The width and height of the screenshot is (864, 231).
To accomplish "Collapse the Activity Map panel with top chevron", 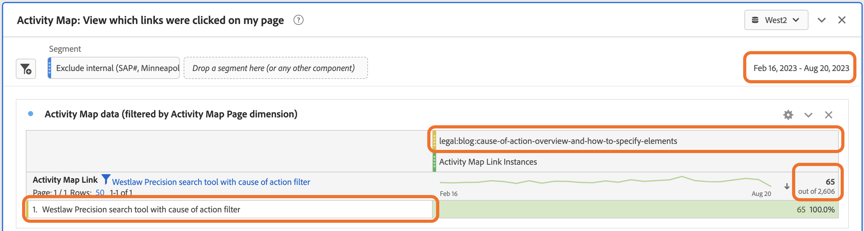I will [x=821, y=20].
